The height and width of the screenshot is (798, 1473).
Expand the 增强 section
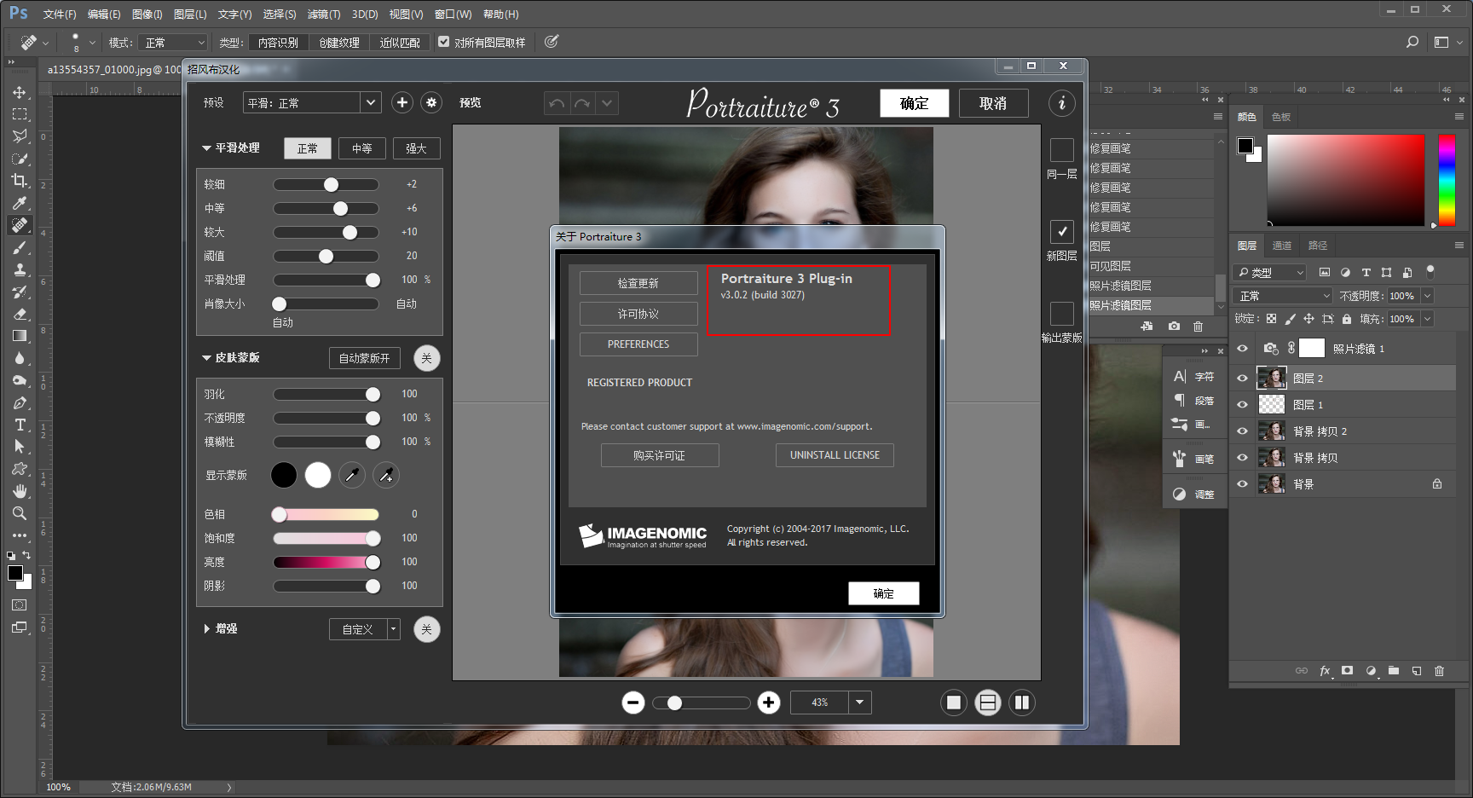(x=206, y=629)
